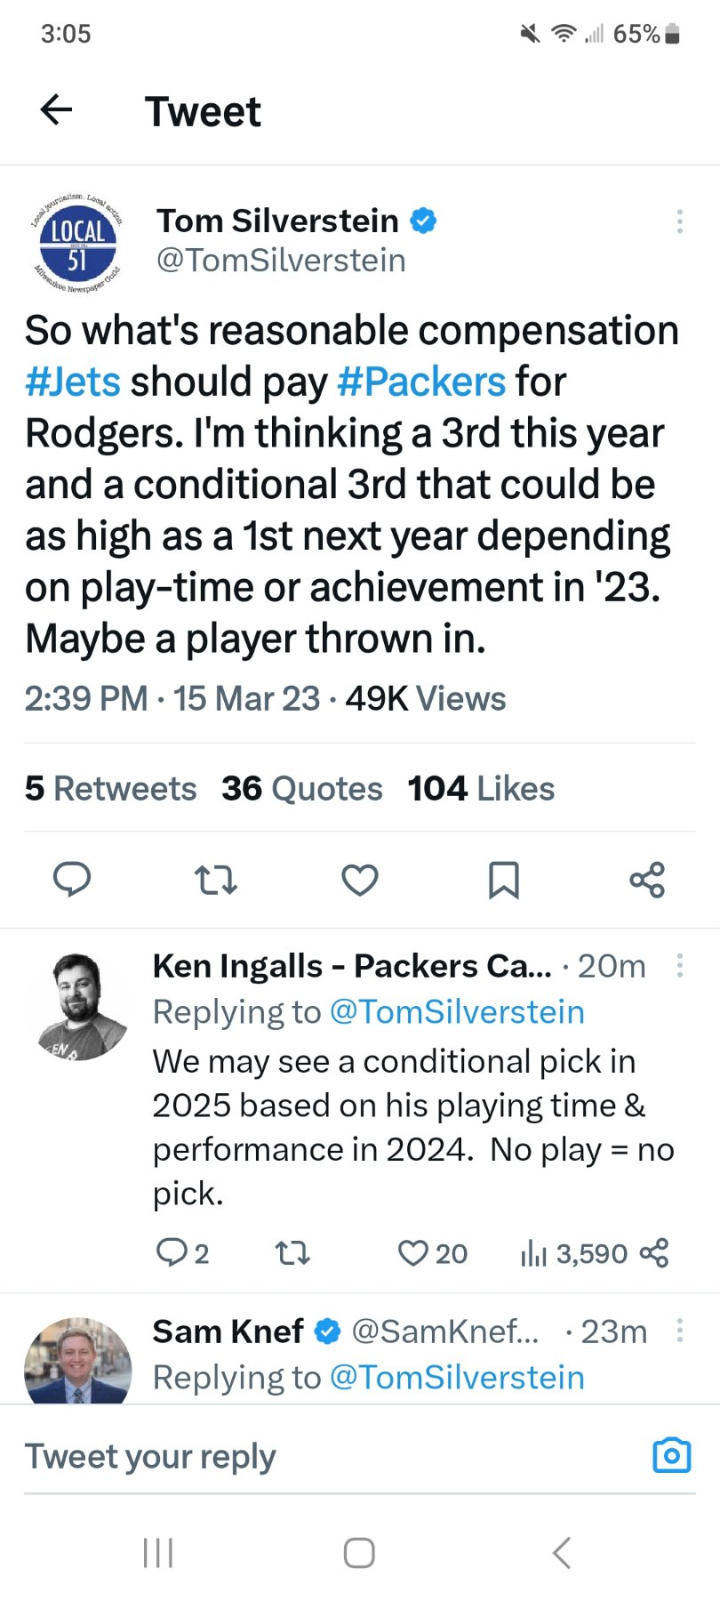Open more options on Sam Knef reply
This screenshot has width=720, height=1601.
(680, 1331)
